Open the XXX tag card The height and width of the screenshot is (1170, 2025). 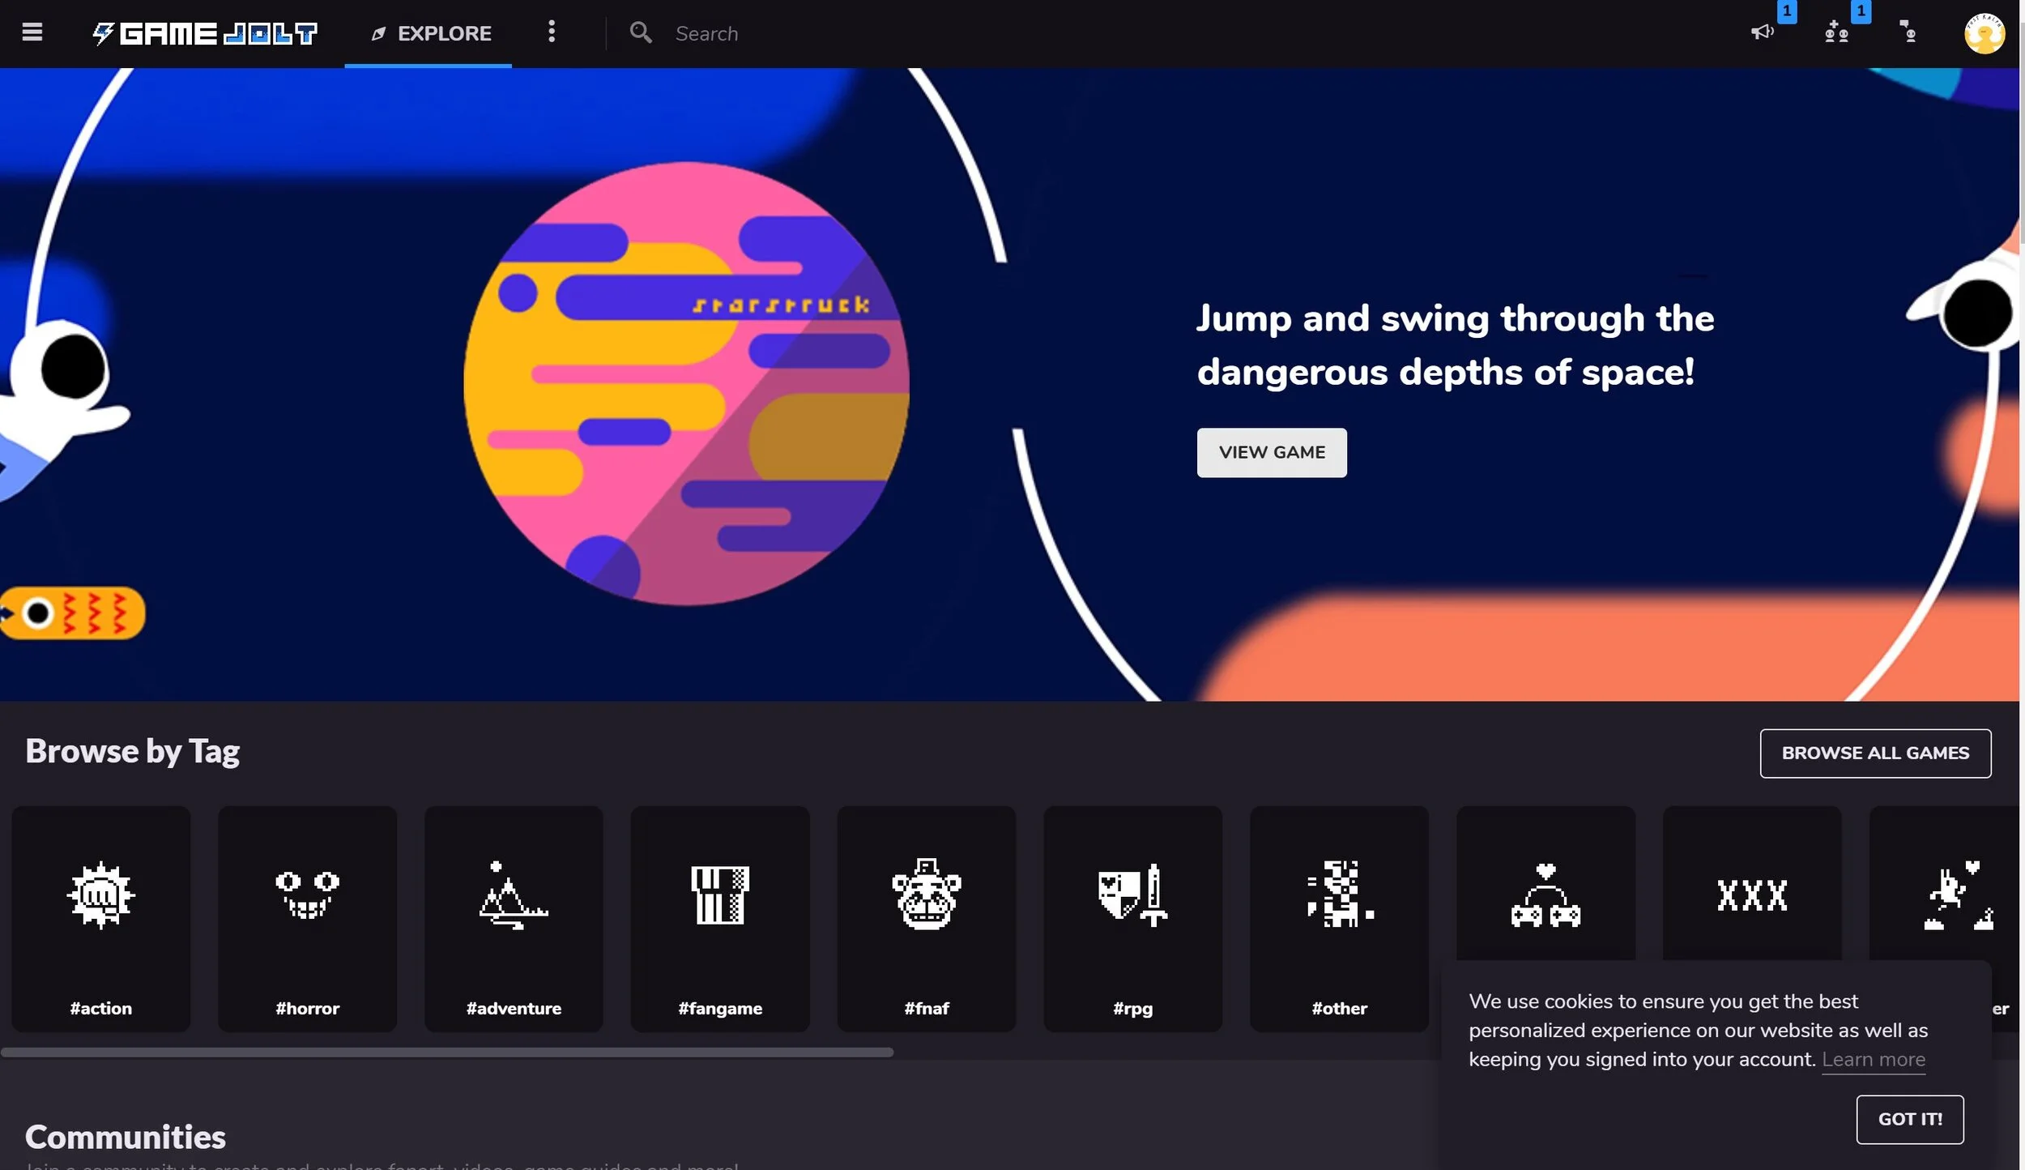[x=1752, y=883]
